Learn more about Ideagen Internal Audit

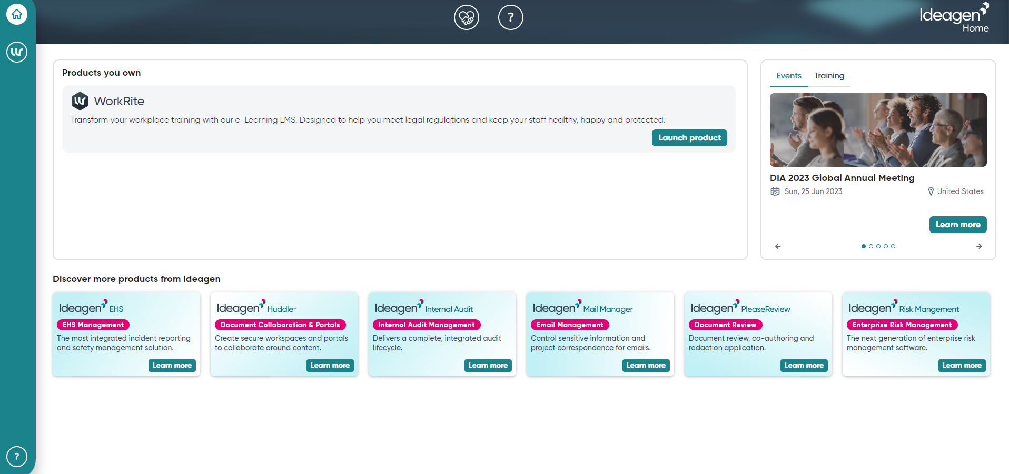(x=488, y=366)
